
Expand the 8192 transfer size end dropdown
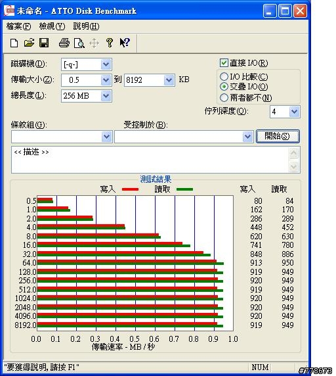tap(169, 80)
